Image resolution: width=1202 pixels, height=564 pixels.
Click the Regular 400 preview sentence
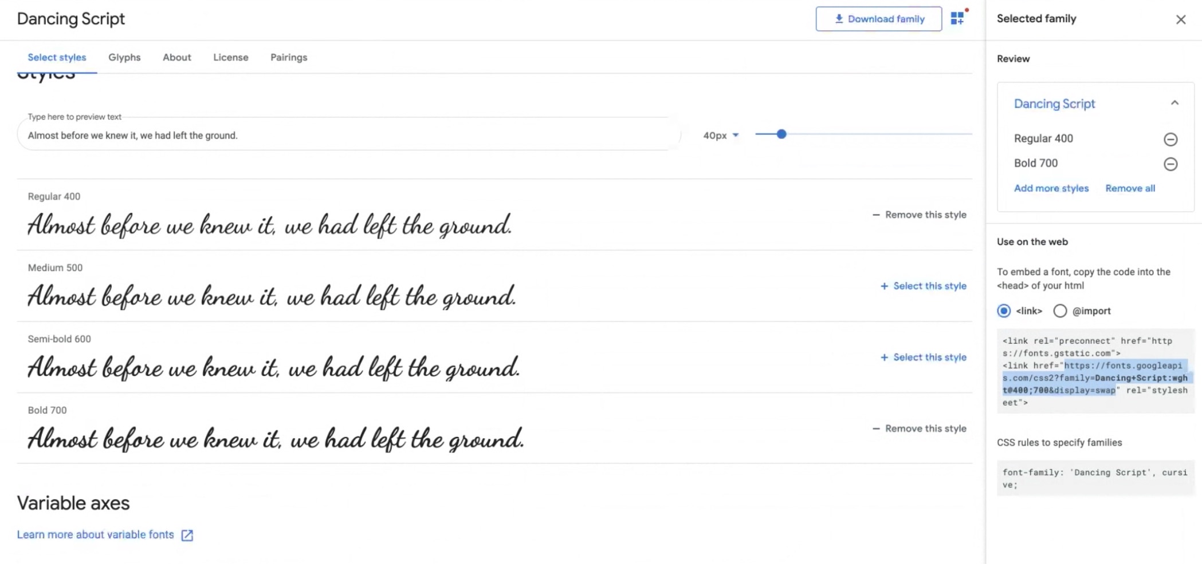tap(269, 225)
